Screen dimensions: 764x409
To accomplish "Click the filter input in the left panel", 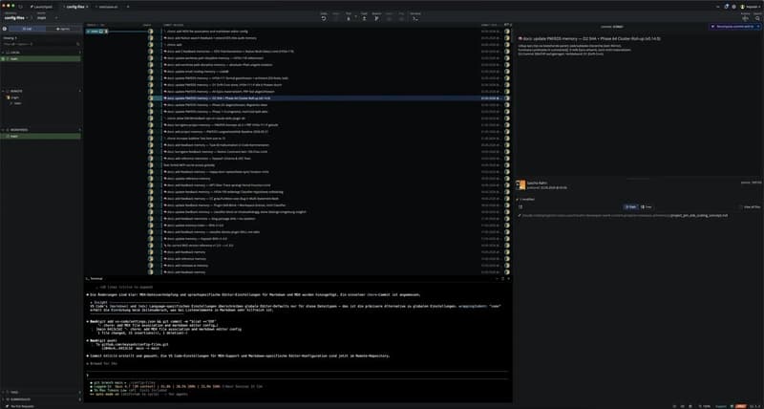I will [39, 44].
